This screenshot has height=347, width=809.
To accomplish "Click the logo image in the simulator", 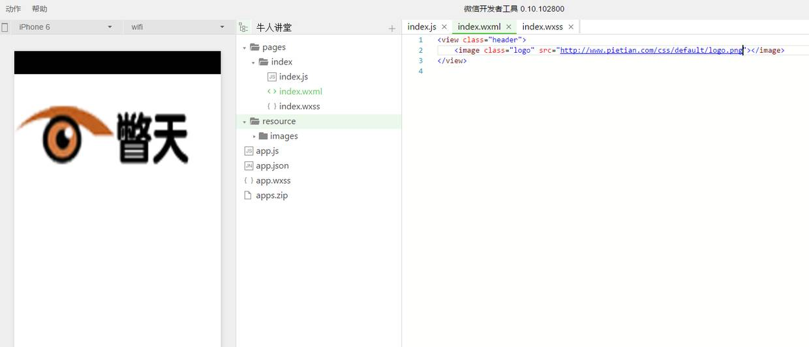I will (102, 135).
